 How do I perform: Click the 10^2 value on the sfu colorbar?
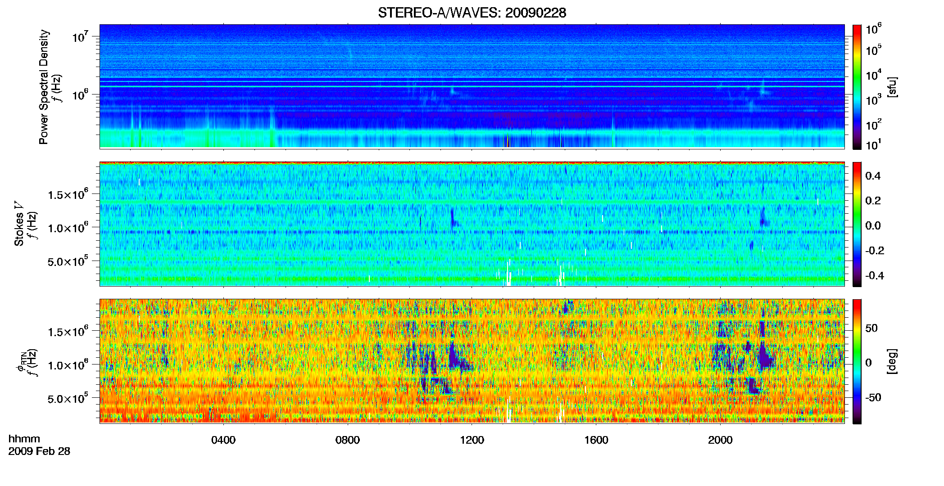tap(874, 125)
